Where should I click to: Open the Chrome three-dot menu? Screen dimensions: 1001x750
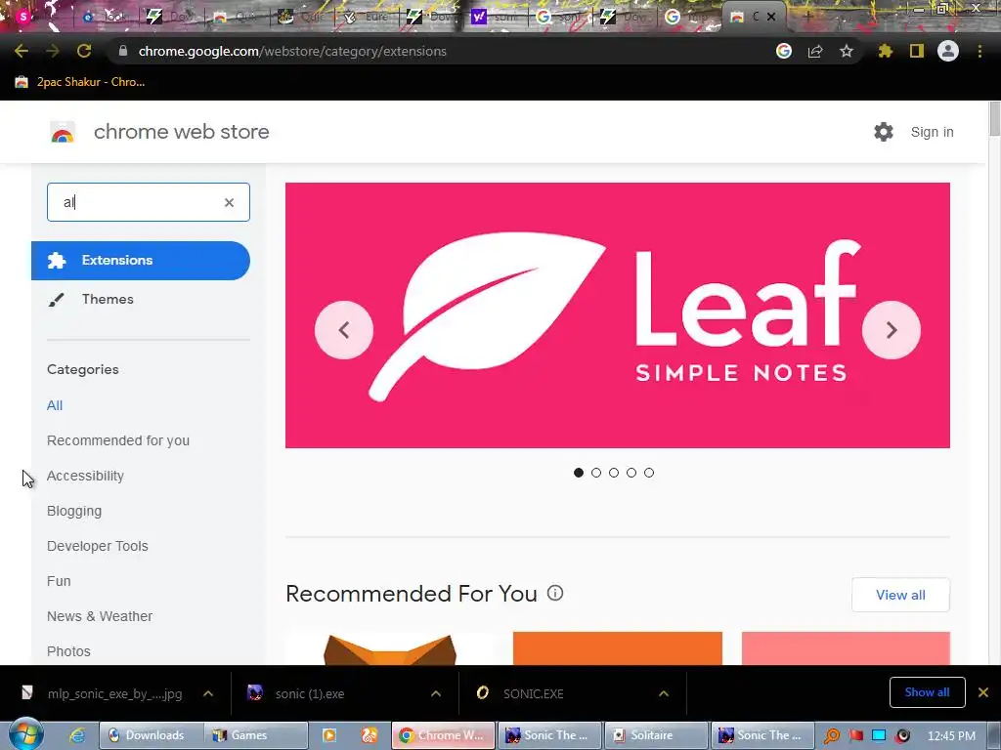(979, 51)
